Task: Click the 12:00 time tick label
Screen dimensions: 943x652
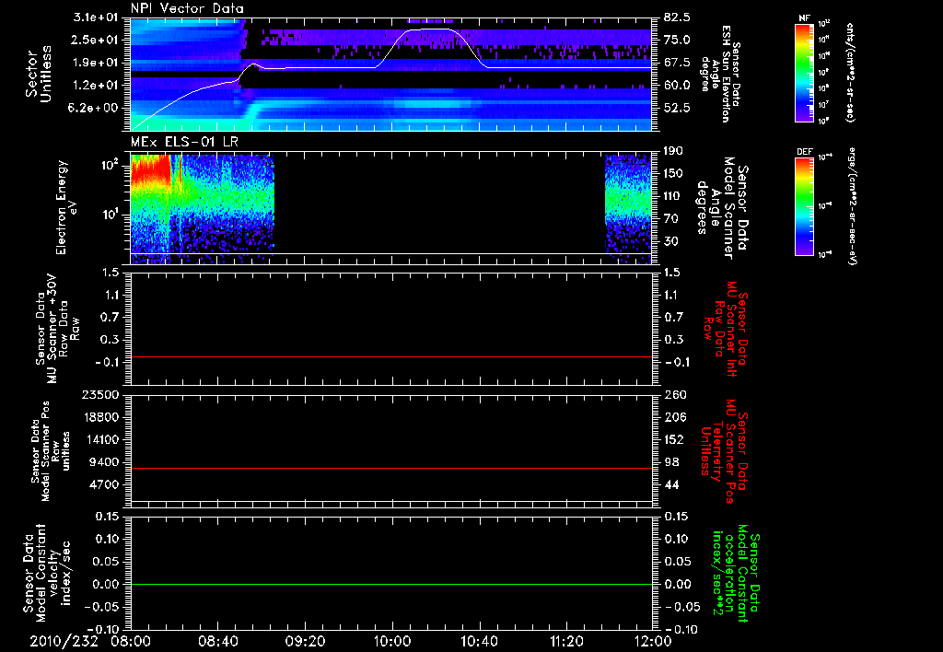Action: click(x=653, y=641)
